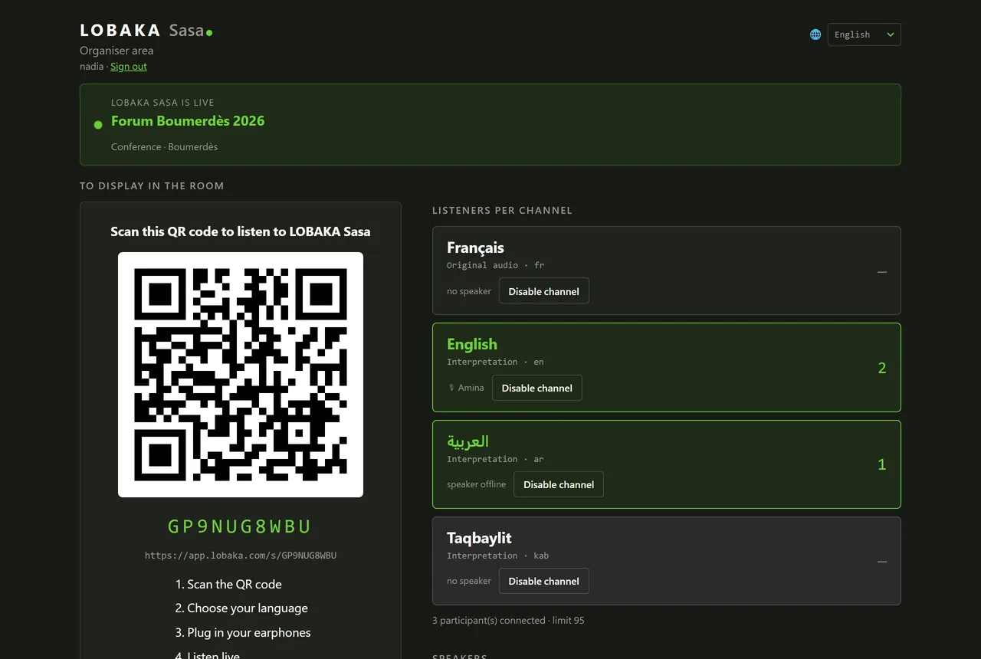Click 'Original audio · fr' label

coord(496,265)
